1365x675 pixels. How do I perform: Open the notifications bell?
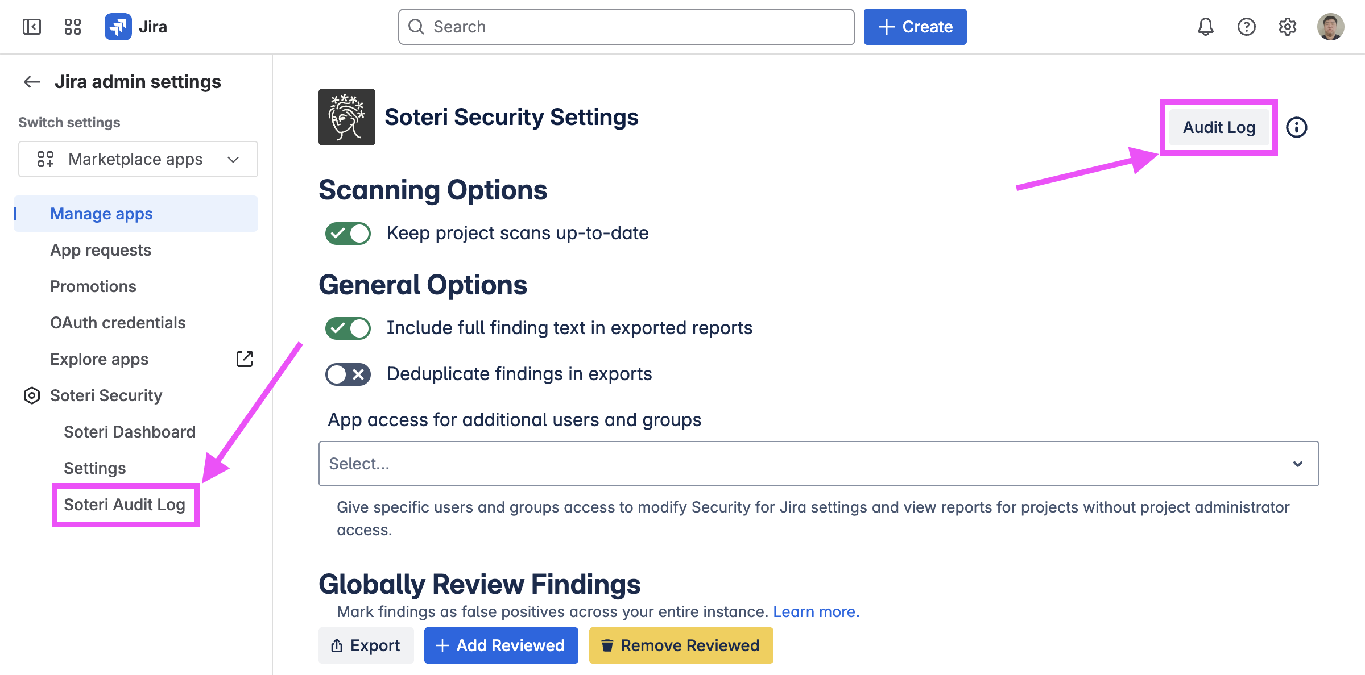click(1205, 27)
